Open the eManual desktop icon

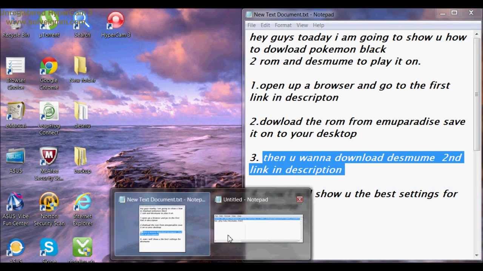(x=15, y=115)
